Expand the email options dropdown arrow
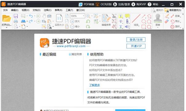Image resolution: width=186 pixels, height=111 pixels. coord(27,16)
